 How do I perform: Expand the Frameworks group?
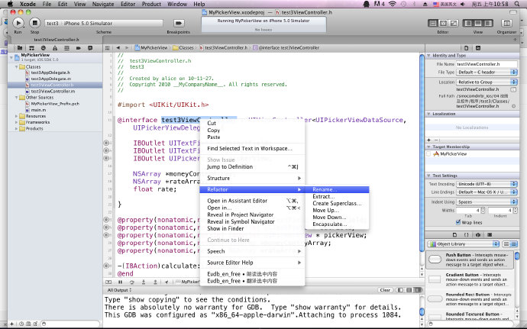click(17, 122)
